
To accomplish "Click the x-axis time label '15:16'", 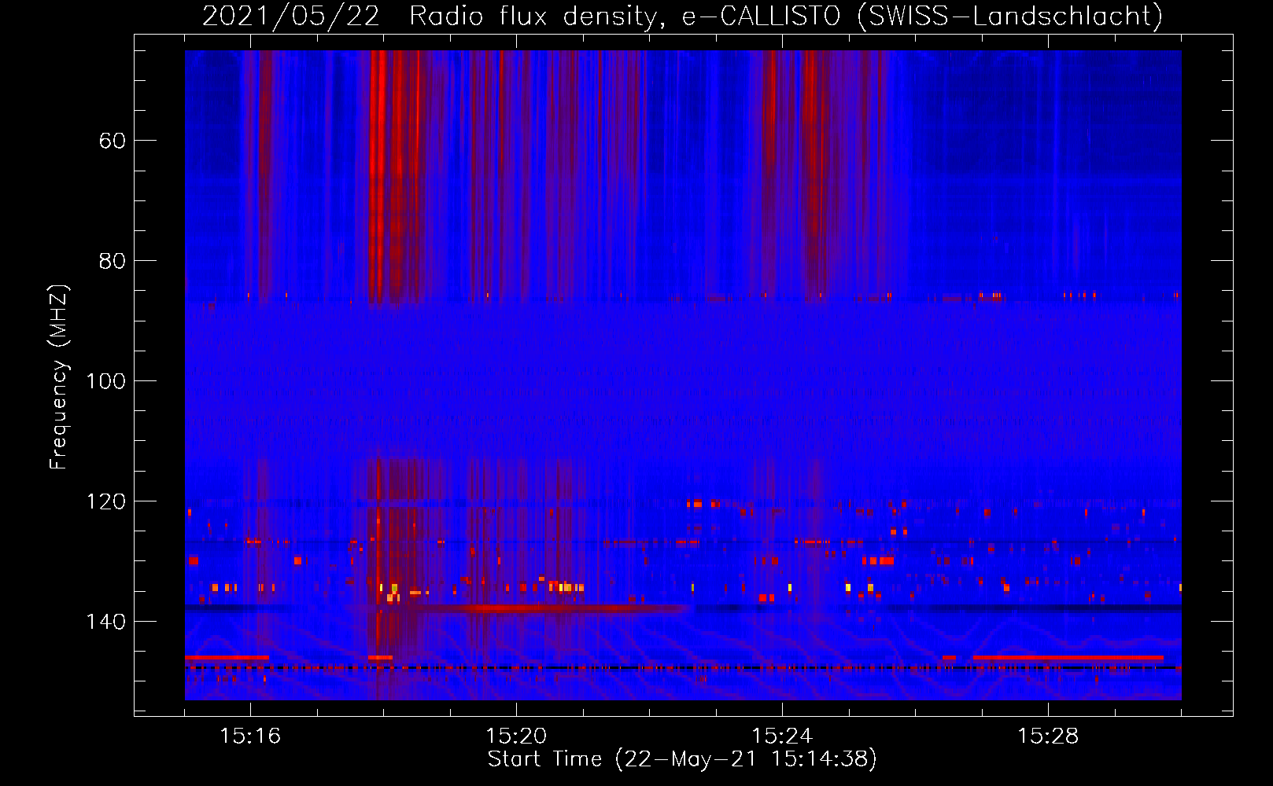I will pos(250,736).
